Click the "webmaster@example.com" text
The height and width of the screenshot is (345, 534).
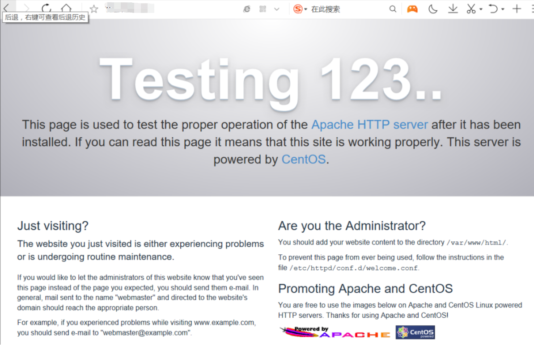pos(145,333)
